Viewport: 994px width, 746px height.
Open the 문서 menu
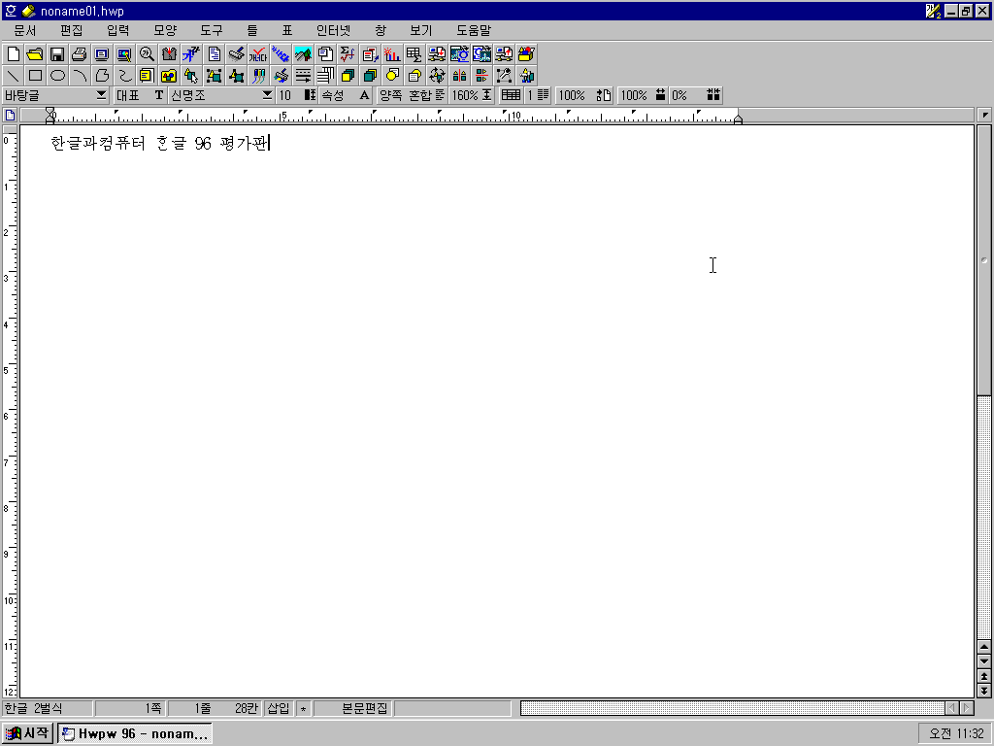coord(24,30)
